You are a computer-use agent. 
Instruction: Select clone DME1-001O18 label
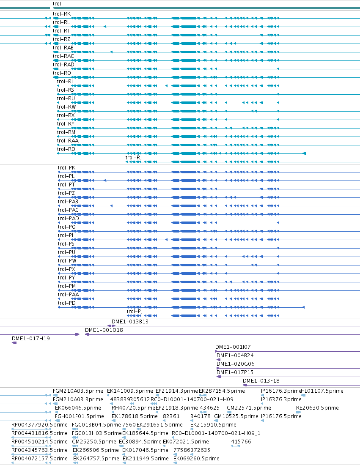104,330
